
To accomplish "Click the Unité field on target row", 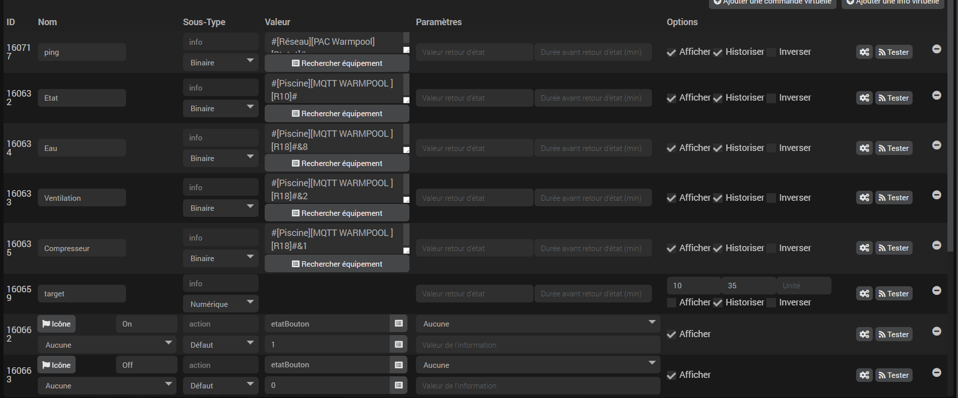I will click(x=803, y=286).
